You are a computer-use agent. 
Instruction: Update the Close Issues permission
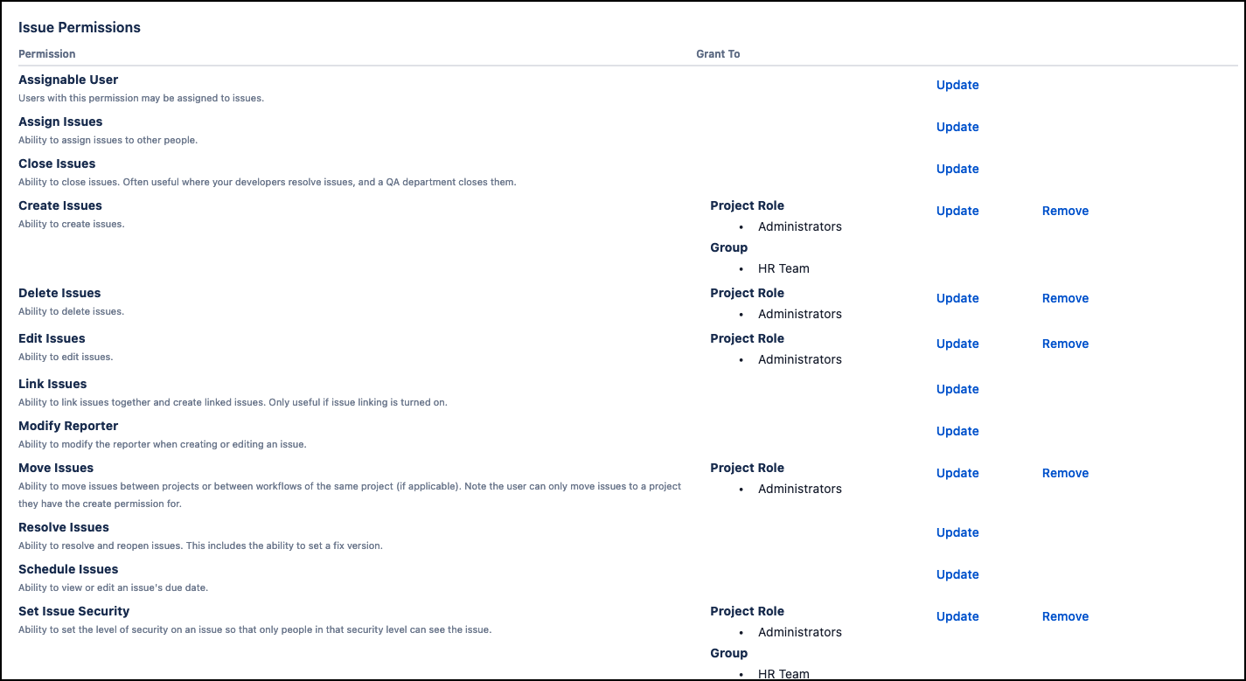pos(957,169)
